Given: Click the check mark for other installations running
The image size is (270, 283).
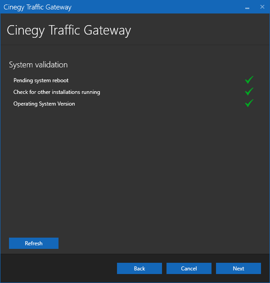Looking at the screenshot, I should click(249, 92).
